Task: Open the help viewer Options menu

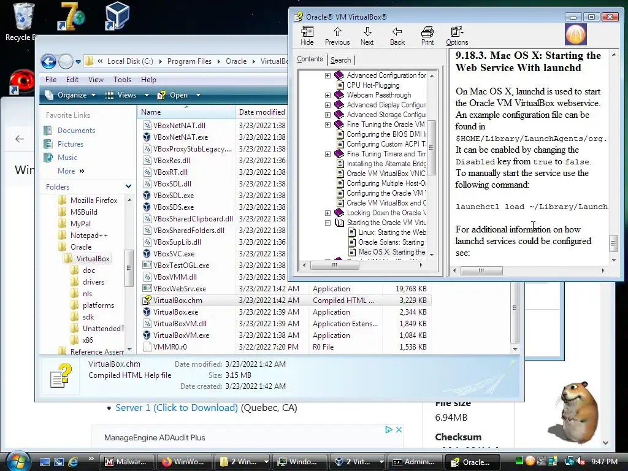Action: coord(457,36)
